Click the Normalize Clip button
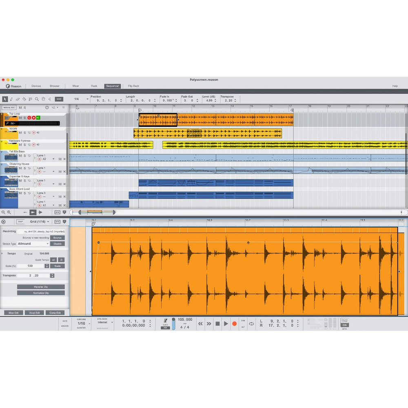Image resolution: width=408 pixels, height=408 pixels. [41, 293]
